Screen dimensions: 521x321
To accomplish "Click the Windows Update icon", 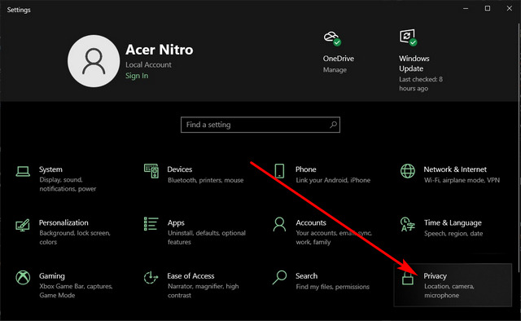I will coord(408,37).
